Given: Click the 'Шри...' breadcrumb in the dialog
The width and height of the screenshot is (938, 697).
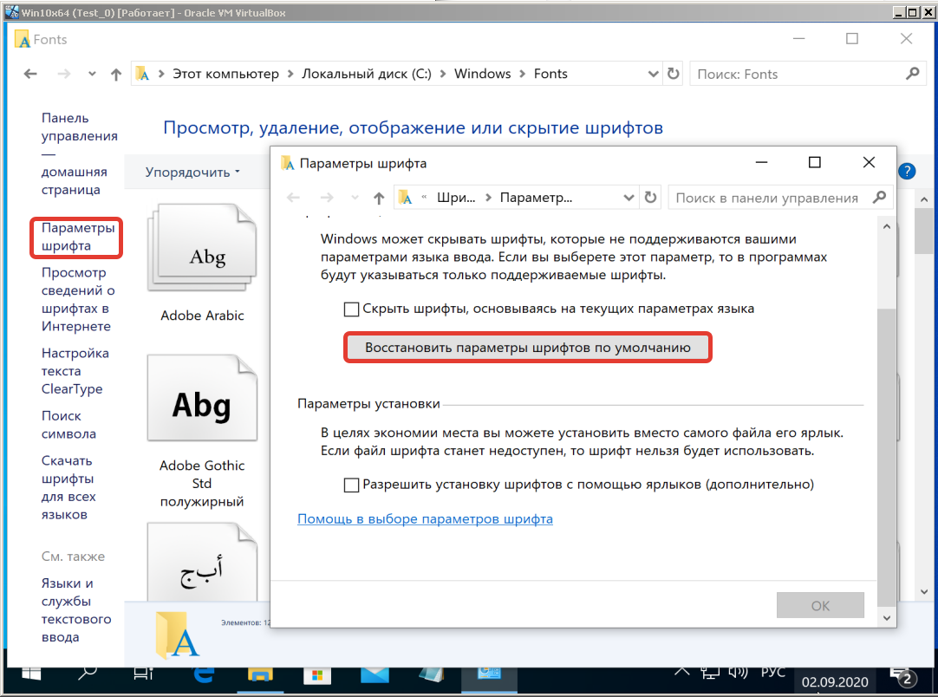Looking at the screenshot, I should click(x=456, y=198).
